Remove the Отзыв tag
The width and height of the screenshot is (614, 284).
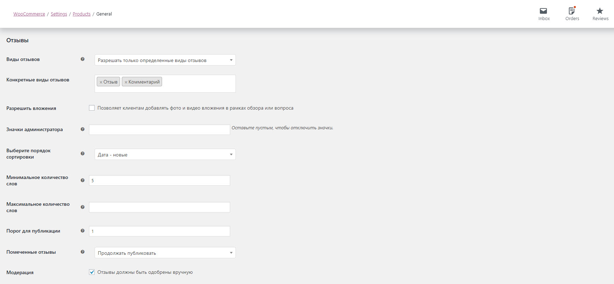(x=101, y=82)
